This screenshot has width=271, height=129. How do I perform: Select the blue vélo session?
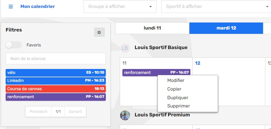coord(56,73)
